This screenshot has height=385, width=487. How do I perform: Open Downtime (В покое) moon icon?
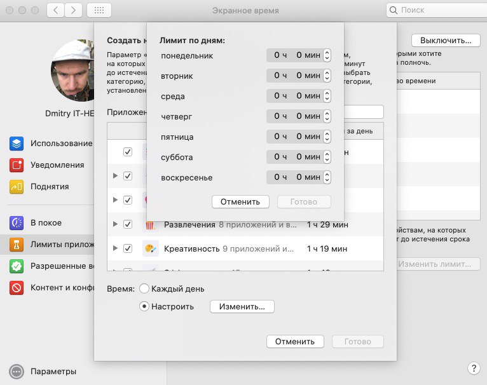pyautogui.click(x=17, y=223)
